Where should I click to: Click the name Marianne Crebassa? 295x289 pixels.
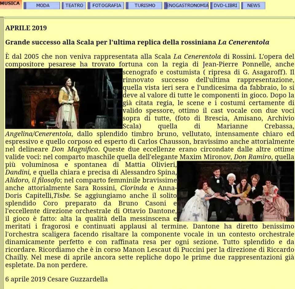pos(255,126)
